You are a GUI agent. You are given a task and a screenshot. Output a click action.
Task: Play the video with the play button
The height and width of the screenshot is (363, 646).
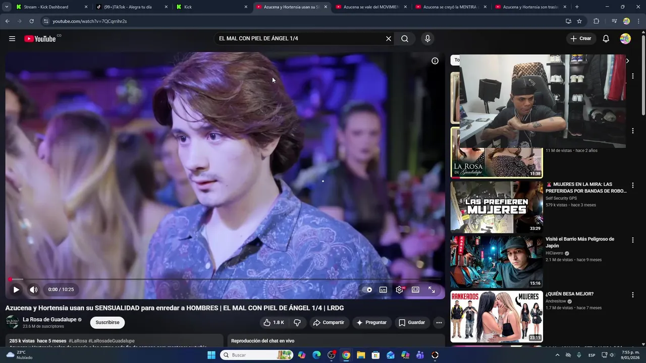coord(16,289)
